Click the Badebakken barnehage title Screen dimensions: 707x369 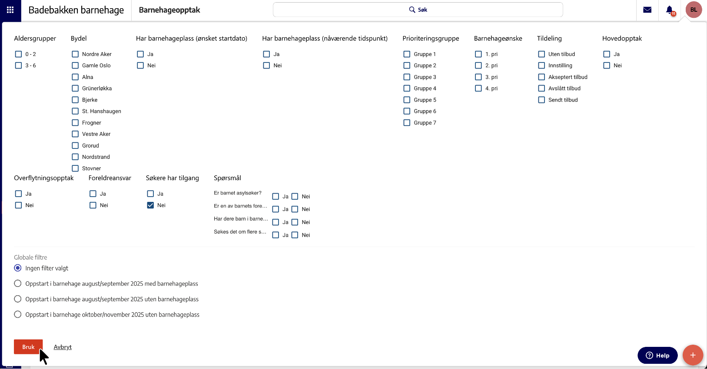point(76,10)
